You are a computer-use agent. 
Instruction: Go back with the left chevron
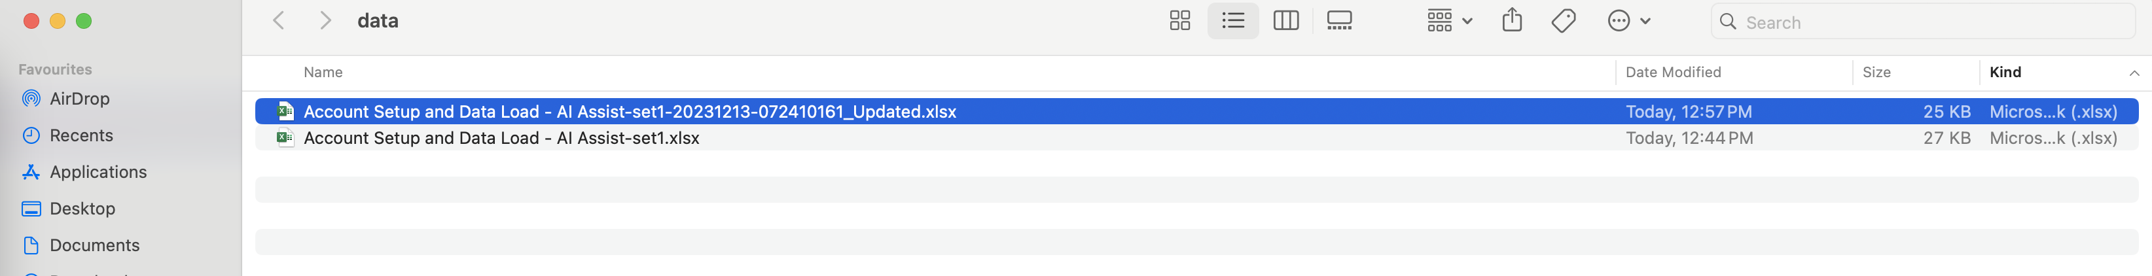coord(279,21)
